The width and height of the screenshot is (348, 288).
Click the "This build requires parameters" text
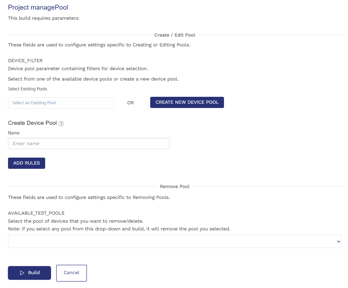click(x=44, y=18)
